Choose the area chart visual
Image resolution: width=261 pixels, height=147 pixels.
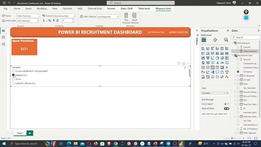tap(208, 53)
